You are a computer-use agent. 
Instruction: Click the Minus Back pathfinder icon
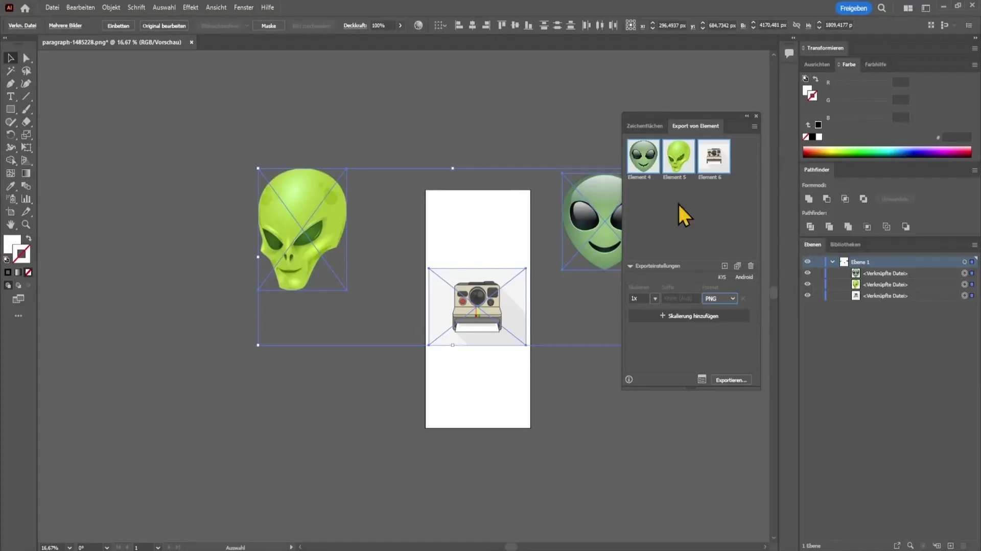coord(905,227)
